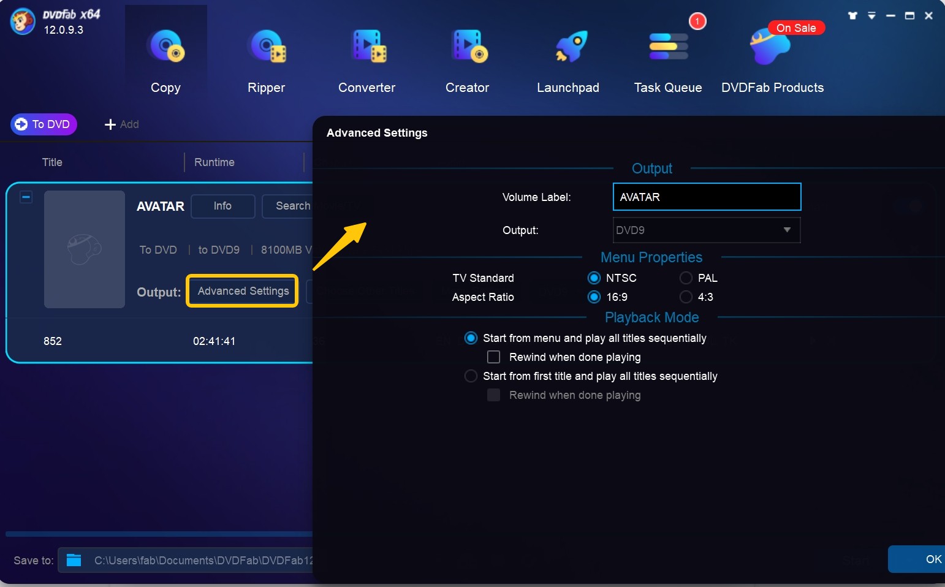Viewport: 945px width, 587px height.
Task: Open the To DVD mode selector
Action: point(44,124)
